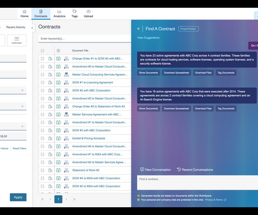The width and height of the screenshot is (258, 215).
Task: Click into the Find a contract chat input
Action: (x=198, y=182)
